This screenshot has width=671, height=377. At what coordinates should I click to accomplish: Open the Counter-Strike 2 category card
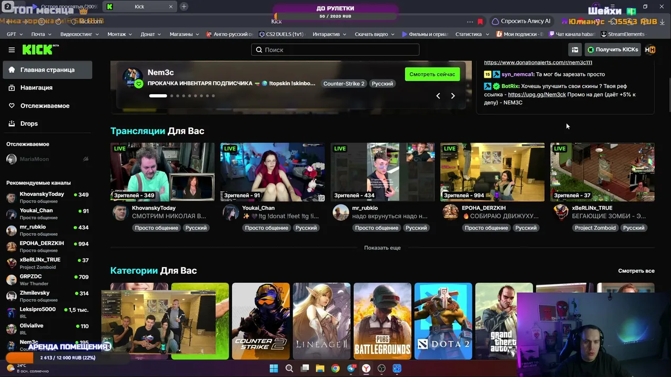pyautogui.click(x=261, y=321)
